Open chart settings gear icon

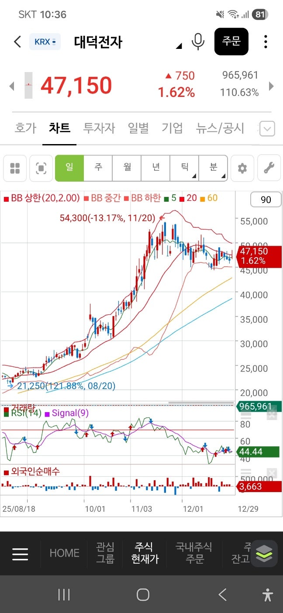click(x=242, y=168)
